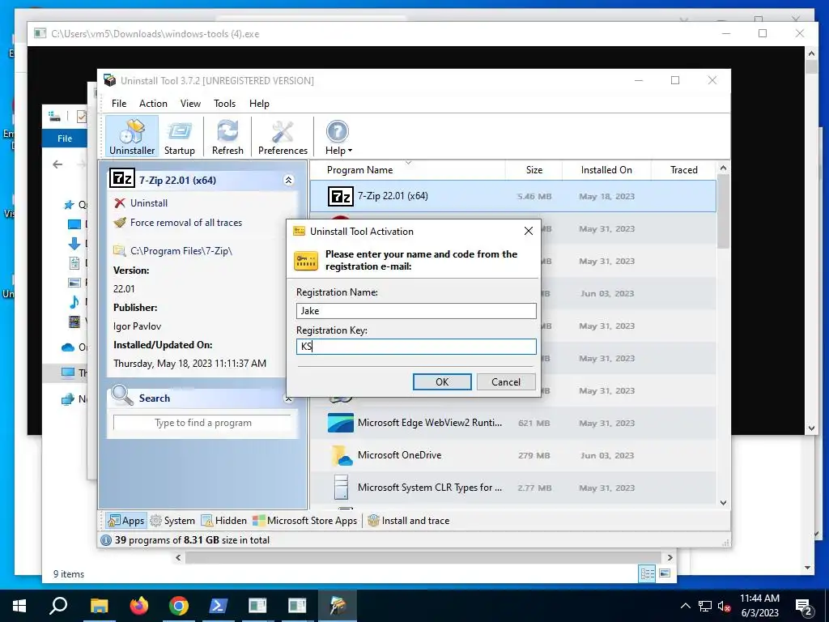829x622 pixels.
Task: Select the Microsoft OneDrive row
Action: [x=512, y=455]
